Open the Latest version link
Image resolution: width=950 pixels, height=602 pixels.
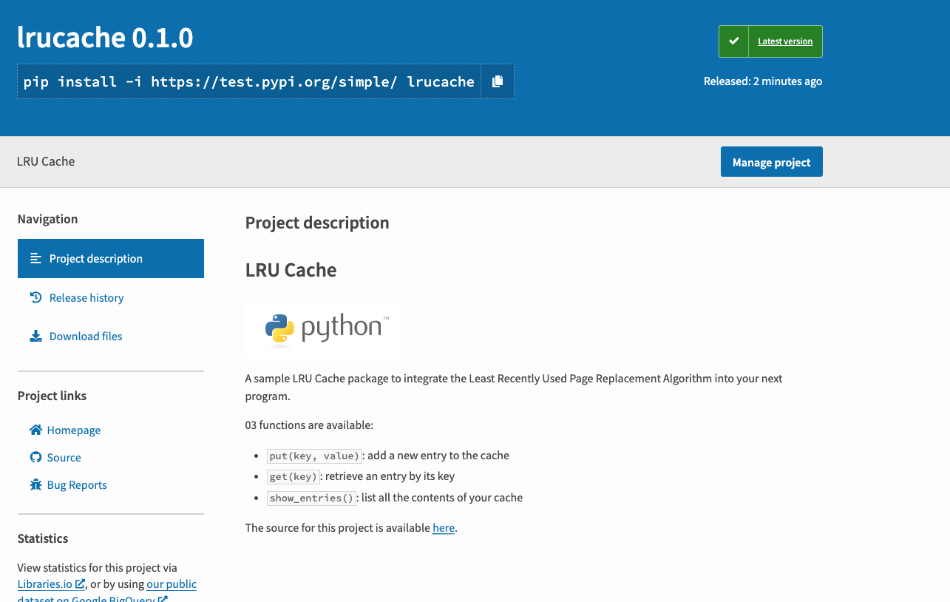point(784,41)
